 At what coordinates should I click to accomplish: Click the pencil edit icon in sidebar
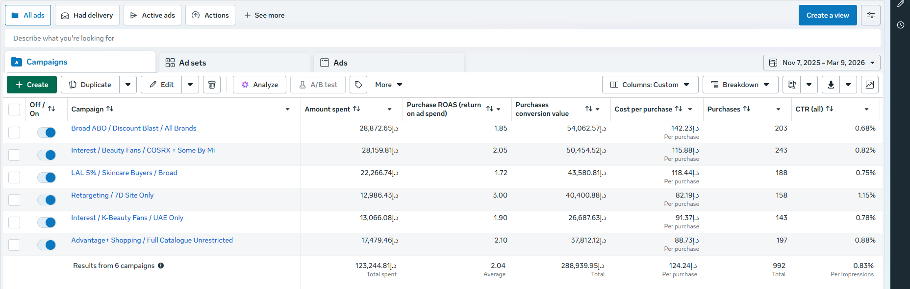(901, 4)
